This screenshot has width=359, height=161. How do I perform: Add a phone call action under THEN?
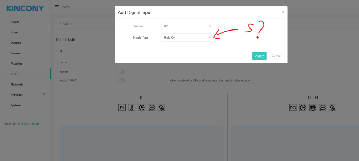coord(332,108)
